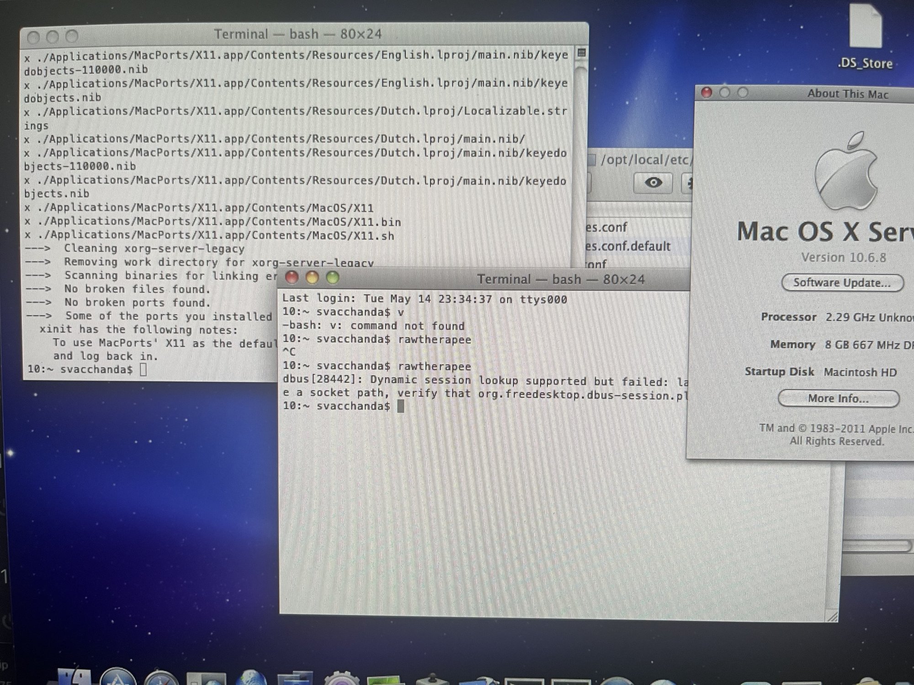This screenshot has width=914, height=685.
Task: Close the About This Mac window
Action: (707, 93)
